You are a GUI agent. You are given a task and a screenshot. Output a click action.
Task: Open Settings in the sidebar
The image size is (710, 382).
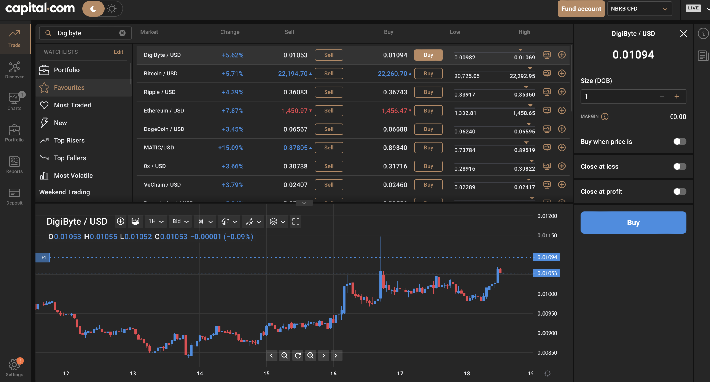click(x=14, y=368)
